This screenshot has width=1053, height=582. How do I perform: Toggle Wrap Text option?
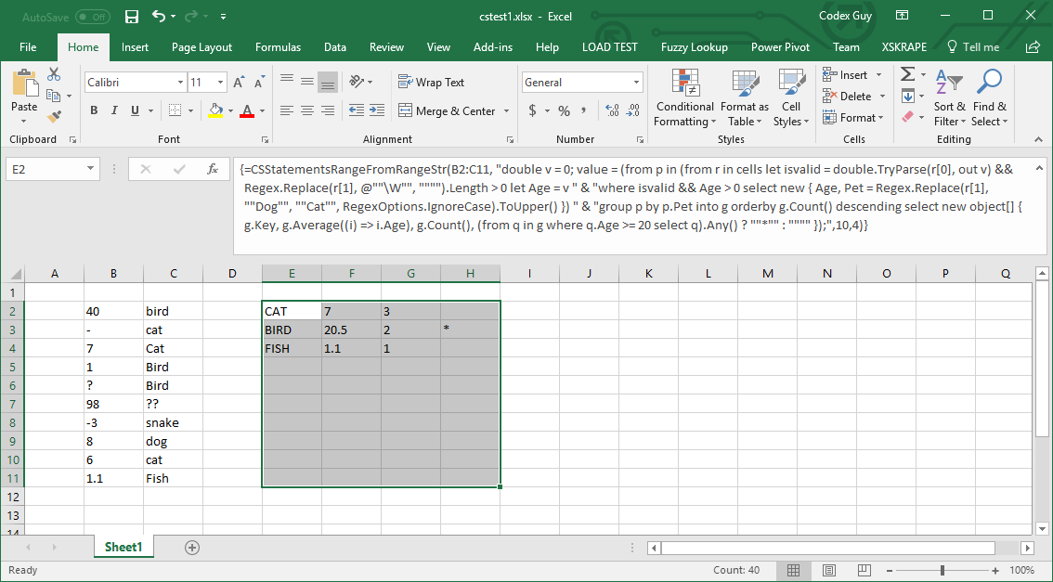pos(431,83)
